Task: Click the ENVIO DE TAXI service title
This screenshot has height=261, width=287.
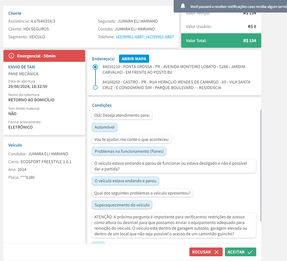Action: click(22, 67)
